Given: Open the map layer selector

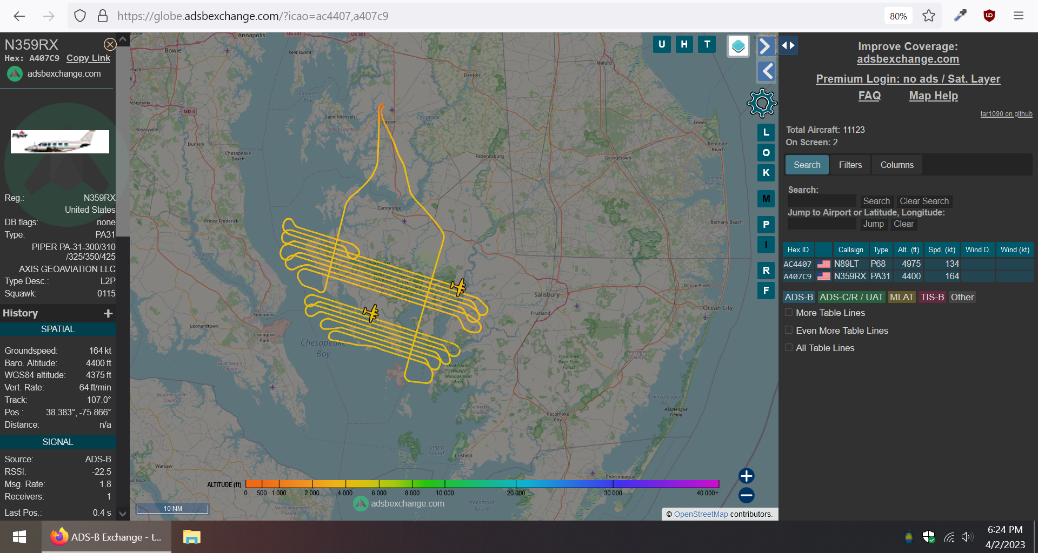Looking at the screenshot, I should pos(738,46).
